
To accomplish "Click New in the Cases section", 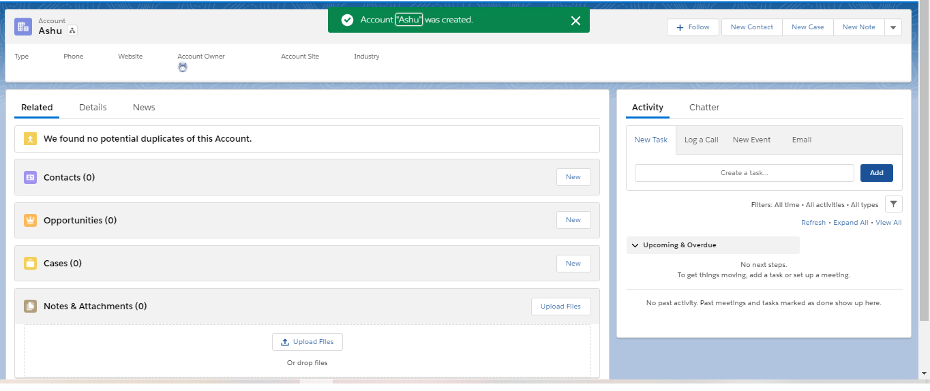I will [573, 264].
